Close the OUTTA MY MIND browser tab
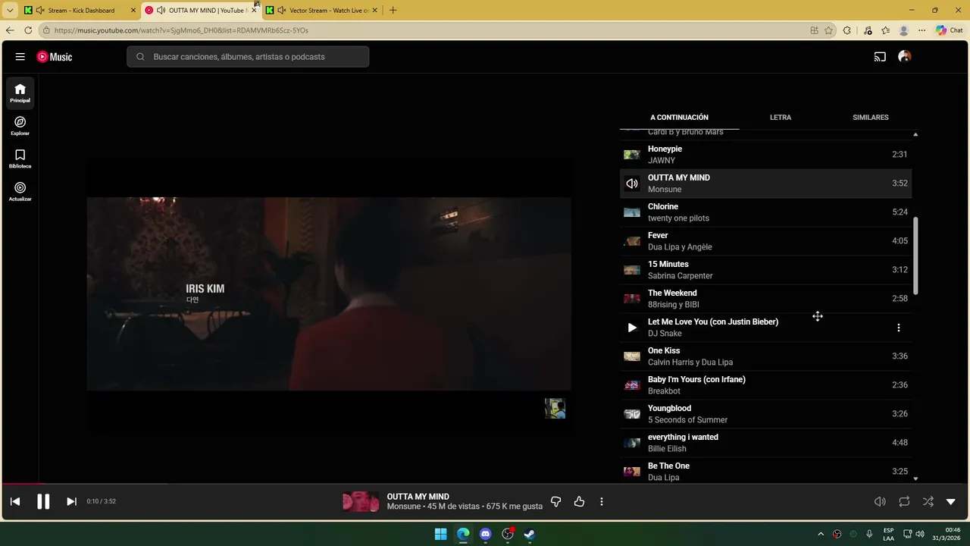This screenshot has height=546, width=970. pos(254,11)
